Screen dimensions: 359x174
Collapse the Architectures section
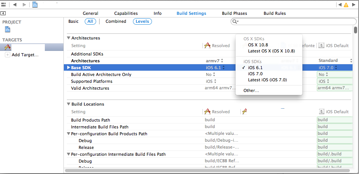point(68,38)
